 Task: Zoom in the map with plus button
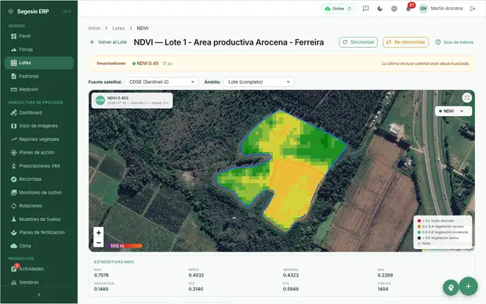[99, 233]
